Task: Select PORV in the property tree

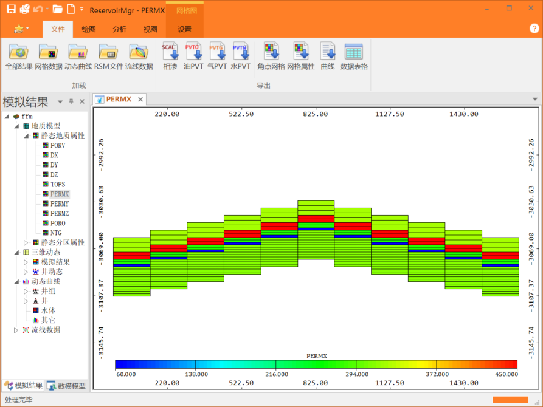Action: (58, 145)
